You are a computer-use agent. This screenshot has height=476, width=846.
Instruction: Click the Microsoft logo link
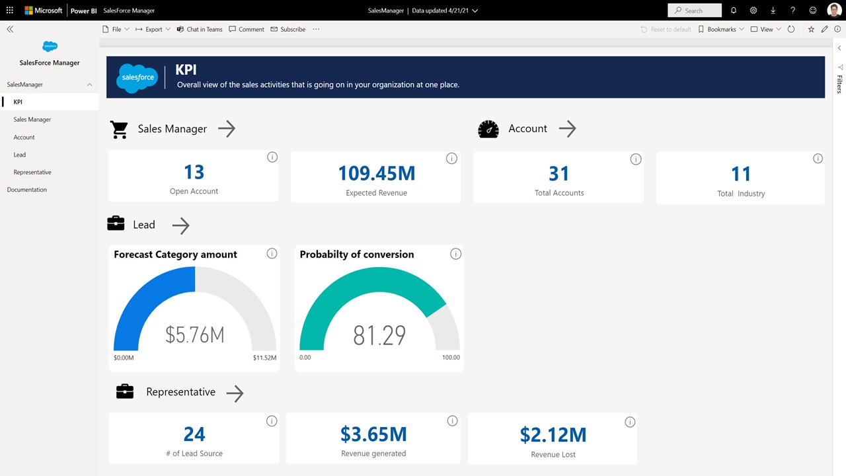point(44,11)
